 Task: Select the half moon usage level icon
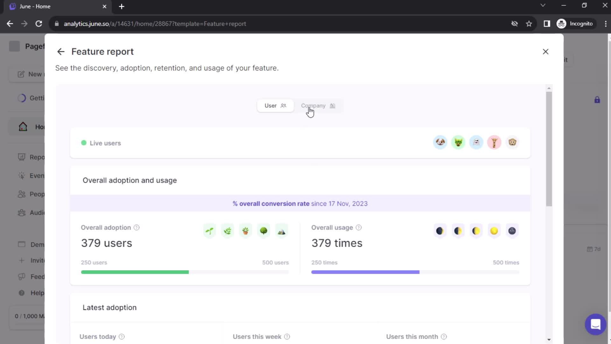pyautogui.click(x=476, y=231)
